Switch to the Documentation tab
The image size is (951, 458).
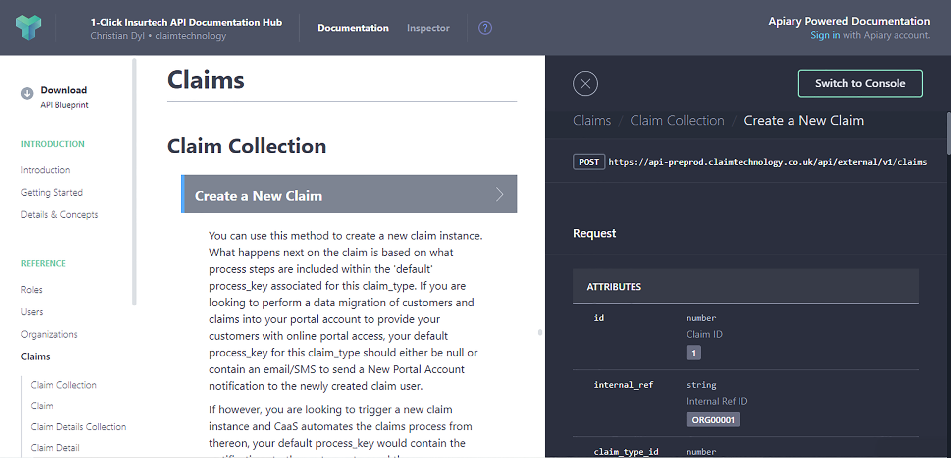point(353,28)
